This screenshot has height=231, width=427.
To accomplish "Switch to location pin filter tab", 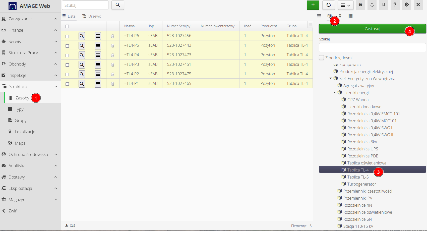I will 340,16.
